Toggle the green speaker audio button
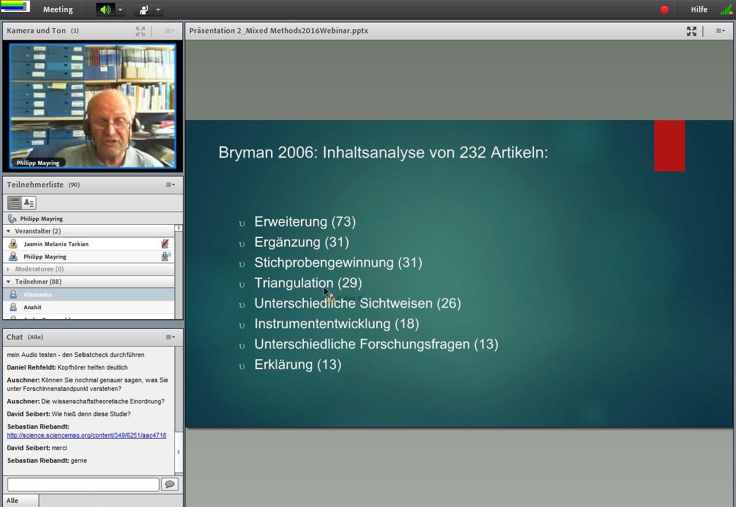This screenshot has width=736, height=507. tap(105, 10)
